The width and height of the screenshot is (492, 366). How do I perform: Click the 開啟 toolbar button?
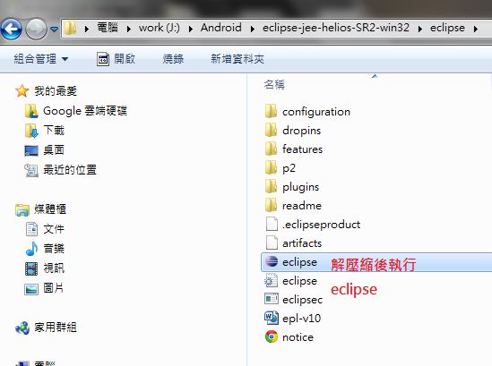pos(116,58)
